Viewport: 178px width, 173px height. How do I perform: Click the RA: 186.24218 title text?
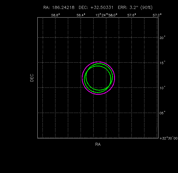tap(59, 8)
